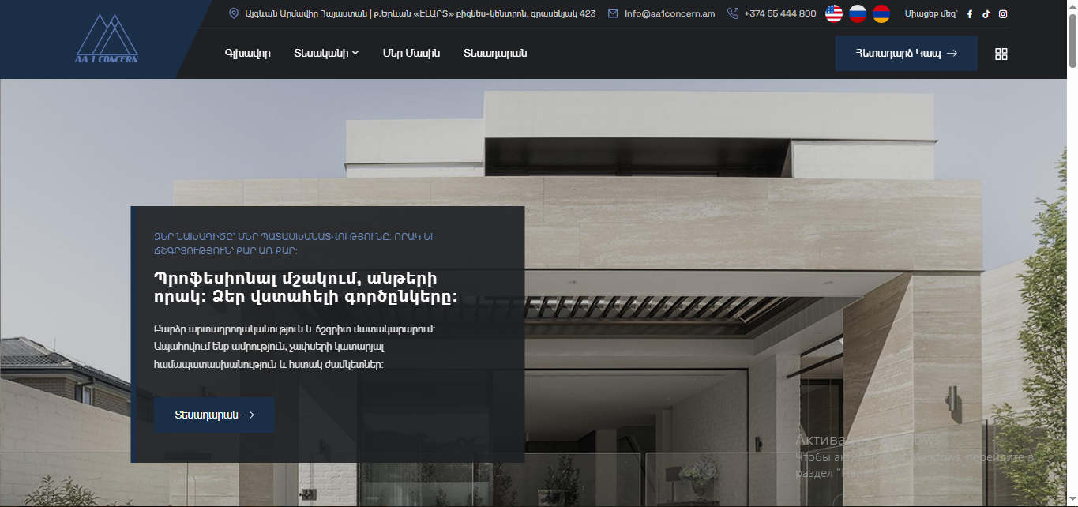This screenshot has width=1078, height=507.
Task: Click the envelope email icon
Action: [613, 13]
